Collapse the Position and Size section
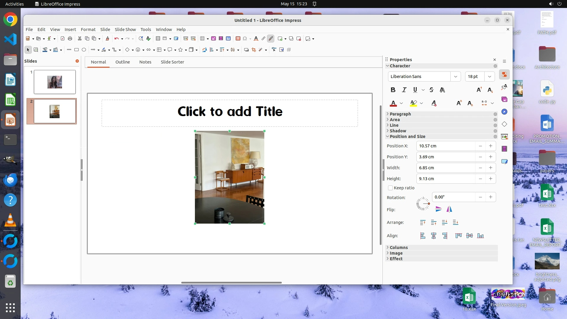Image resolution: width=567 pixels, height=319 pixels. 407,136
